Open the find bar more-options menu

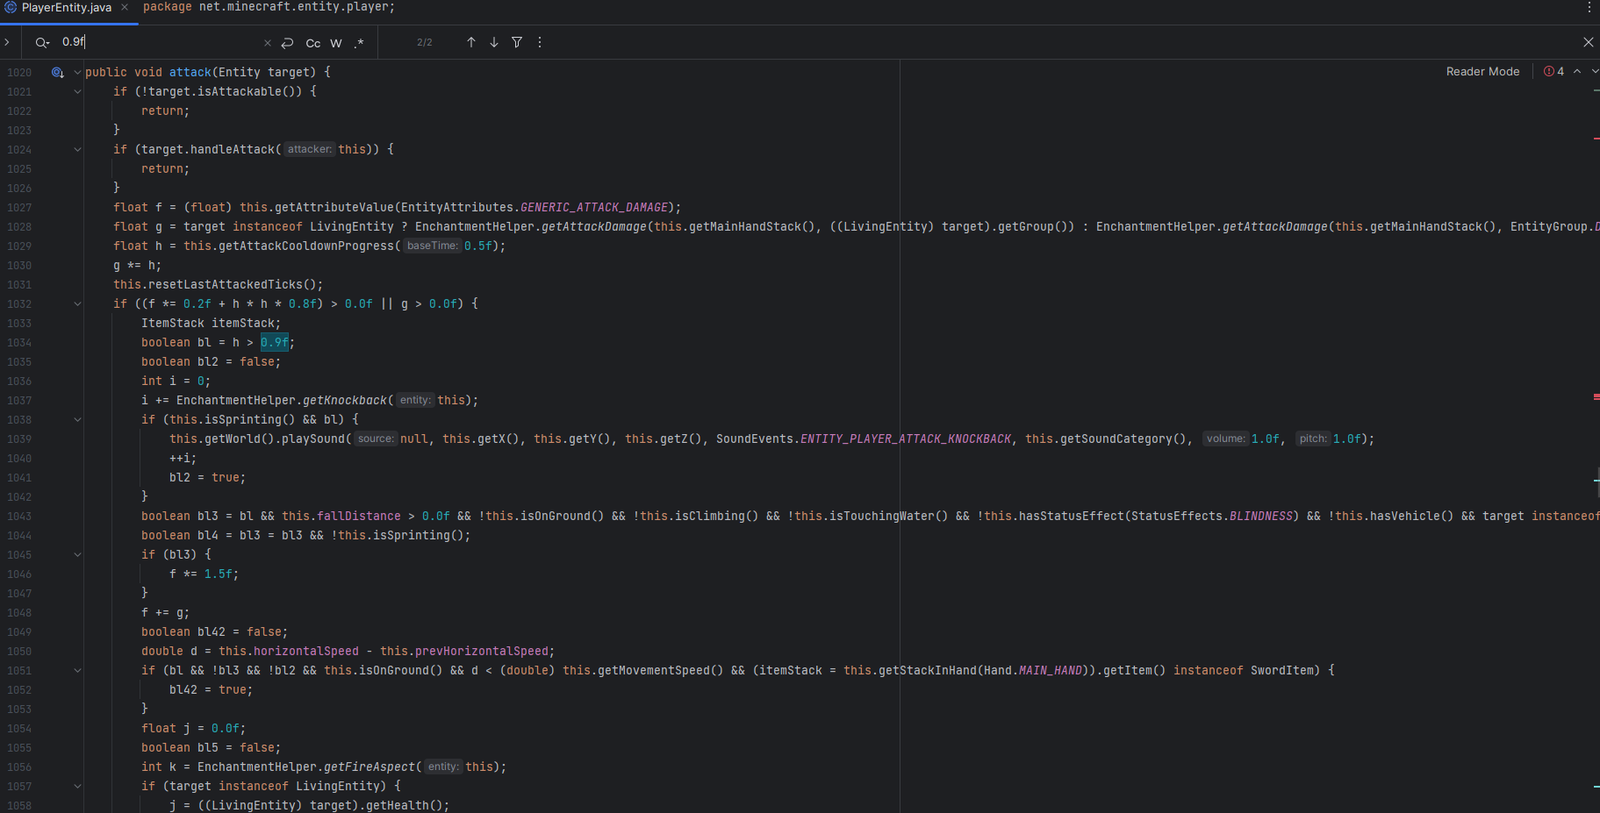(x=540, y=42)
